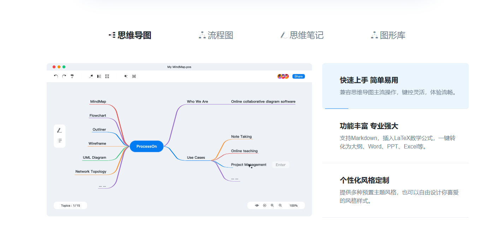Viewport: 501px width, 244px height.
Task: Open the 思维笔记 notes tab
Action: [302, 35]
